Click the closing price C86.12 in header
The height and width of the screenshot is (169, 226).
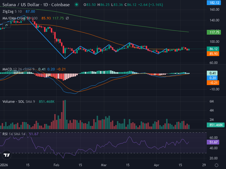pyautogui.click(x=131, y=5)
